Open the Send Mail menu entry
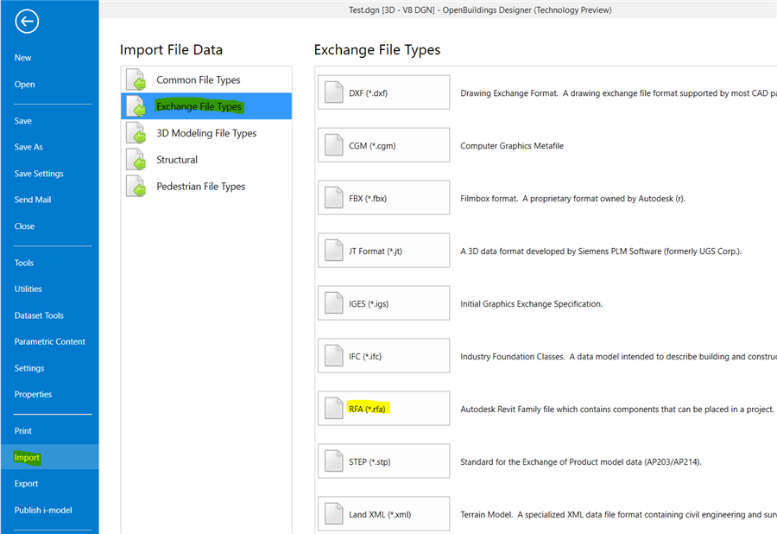This screenshot has width=777, height=534. [x=33, y=200]
